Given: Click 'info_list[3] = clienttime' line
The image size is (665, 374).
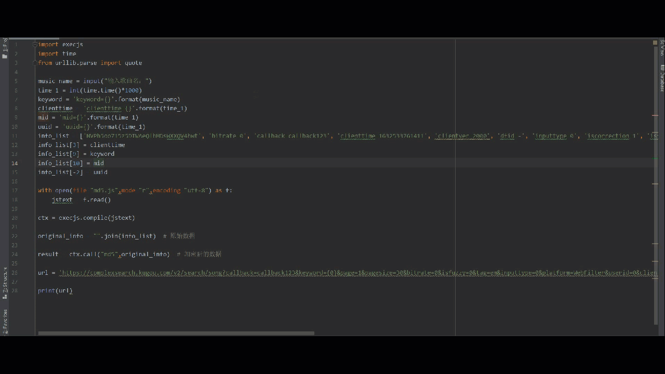Looking at the screenshot, I should [81, 145].
